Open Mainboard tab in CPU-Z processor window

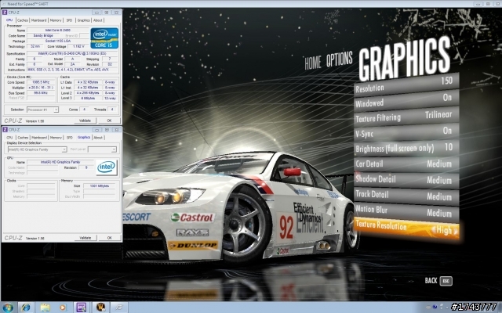(x=38, y=20)
